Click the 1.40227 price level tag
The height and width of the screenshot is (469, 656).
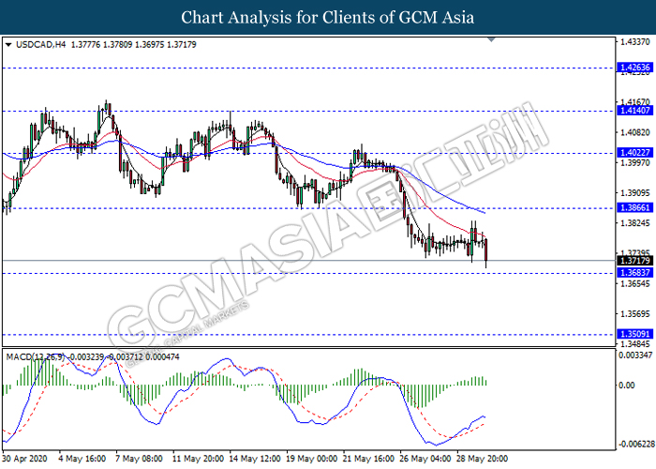click(x=630, y=154)
